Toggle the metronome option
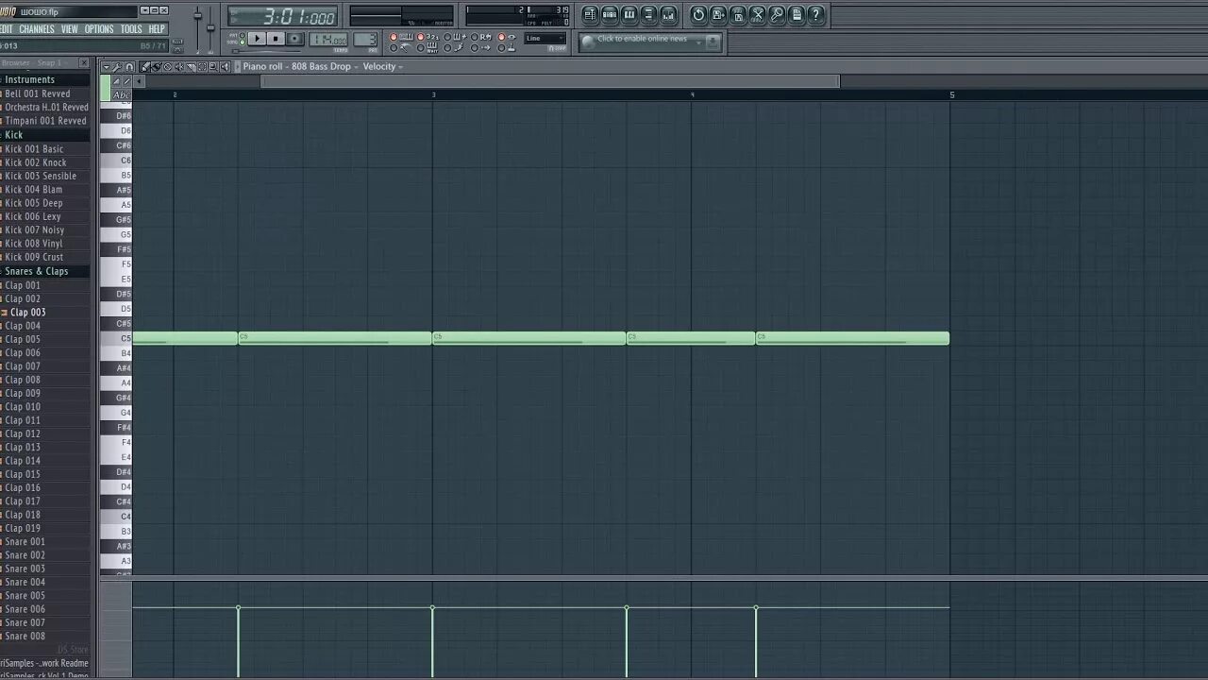Image resolution: width=1208 pixels, height=680 pixels. coord(393,47)
